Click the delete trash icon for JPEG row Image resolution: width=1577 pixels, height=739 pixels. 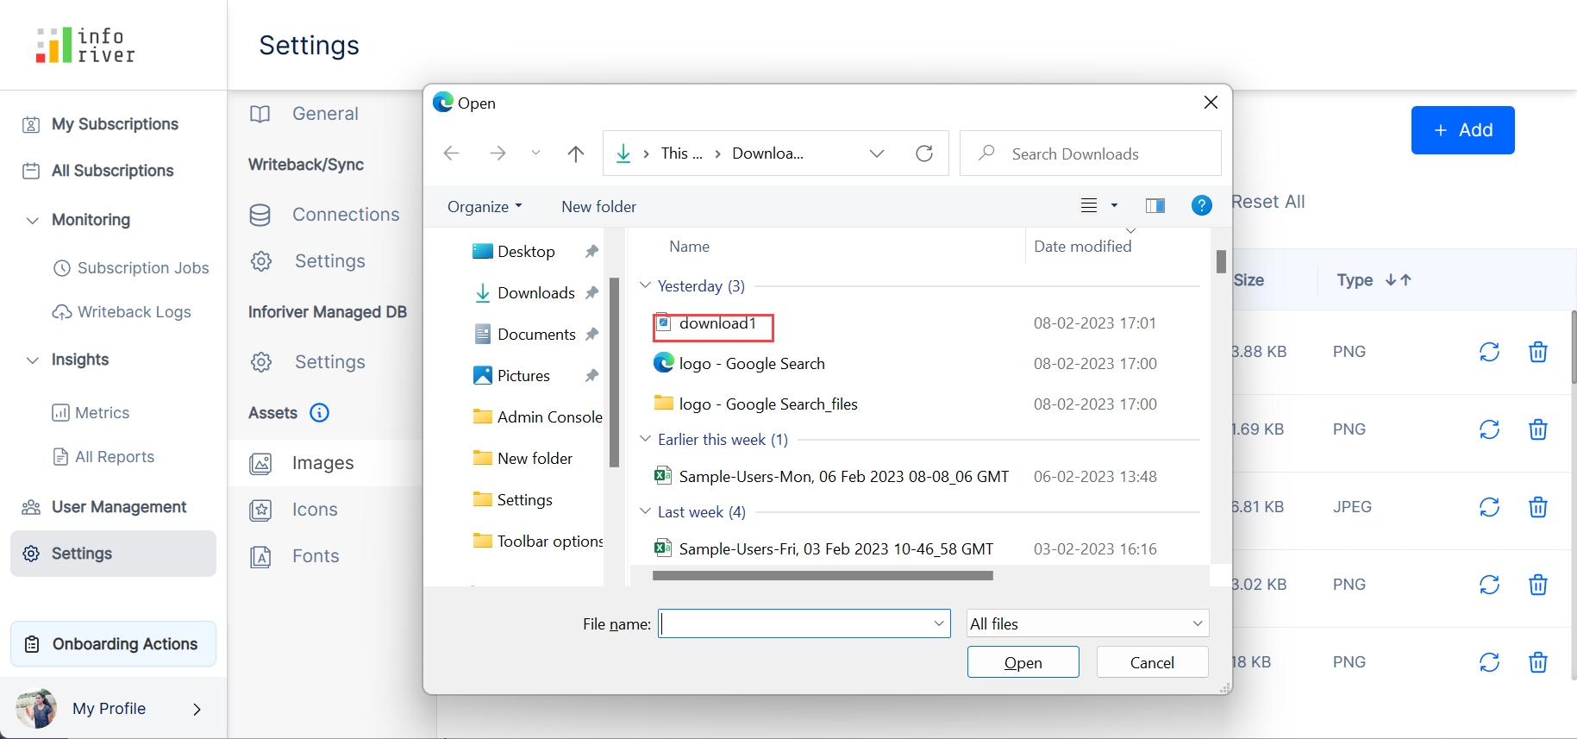pyautogui.click(x=1537, y=507)
